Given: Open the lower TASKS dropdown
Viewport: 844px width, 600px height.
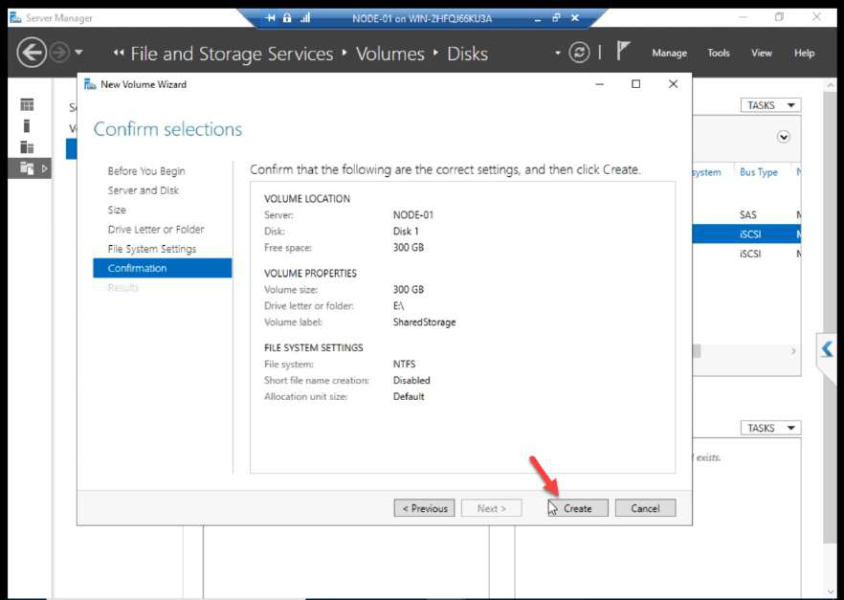Looking at the screenshot, I should pyautogui.click(x=771, y=428).
